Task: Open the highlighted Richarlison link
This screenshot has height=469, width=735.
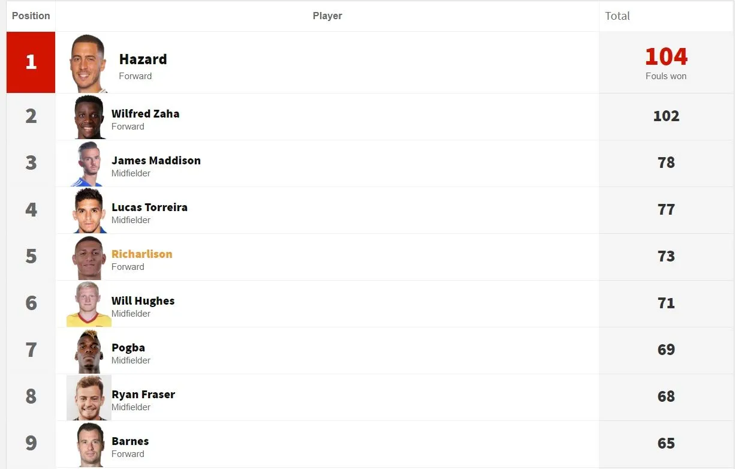Action: coord(141,254)
